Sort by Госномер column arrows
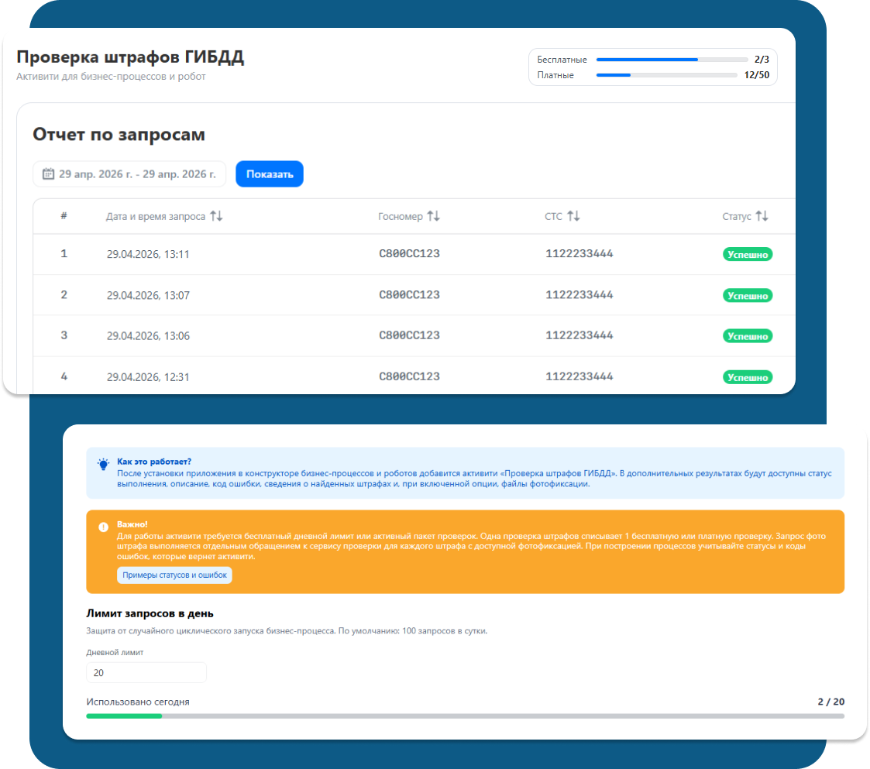Viewport: 870px width, 769px height. 433,216
